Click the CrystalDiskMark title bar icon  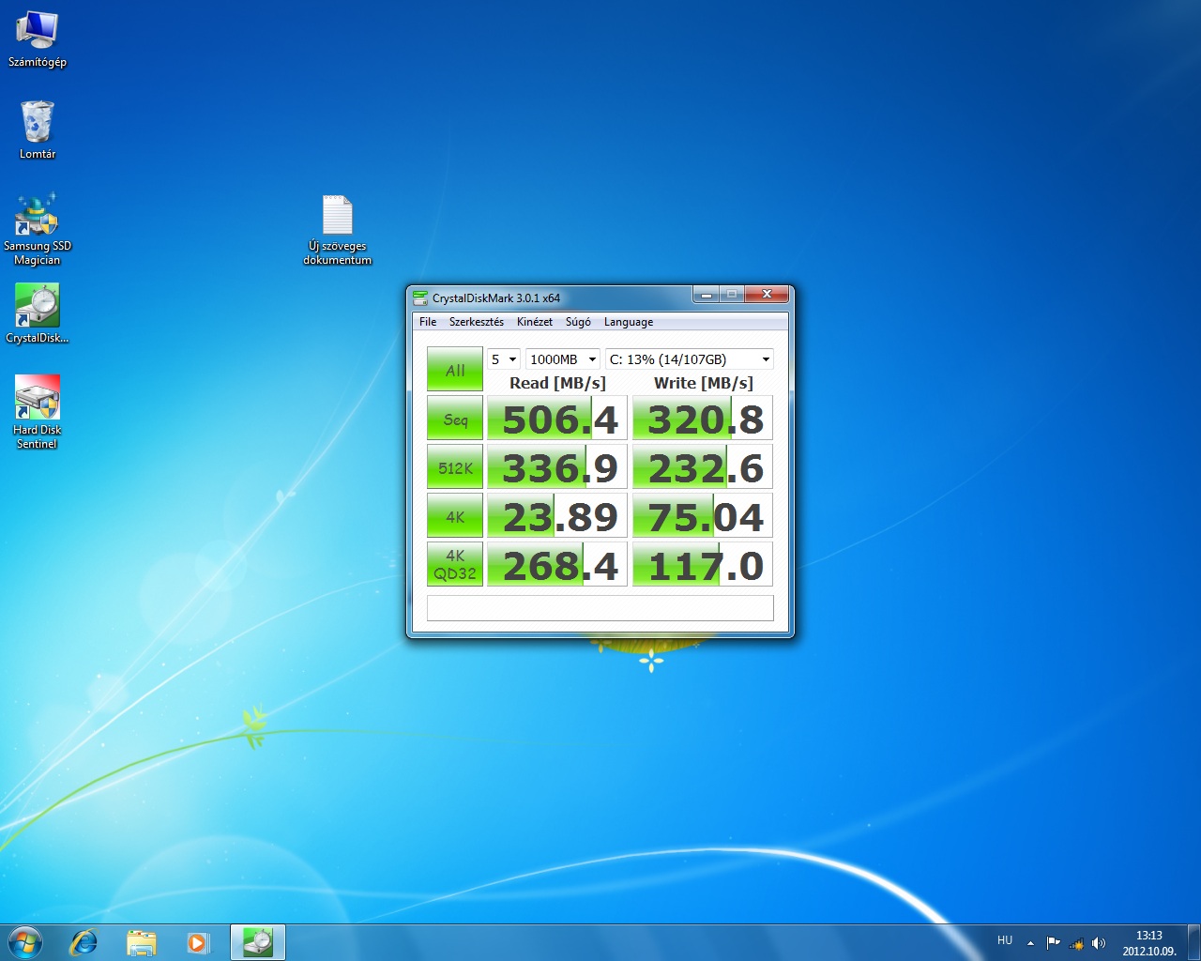420,297
